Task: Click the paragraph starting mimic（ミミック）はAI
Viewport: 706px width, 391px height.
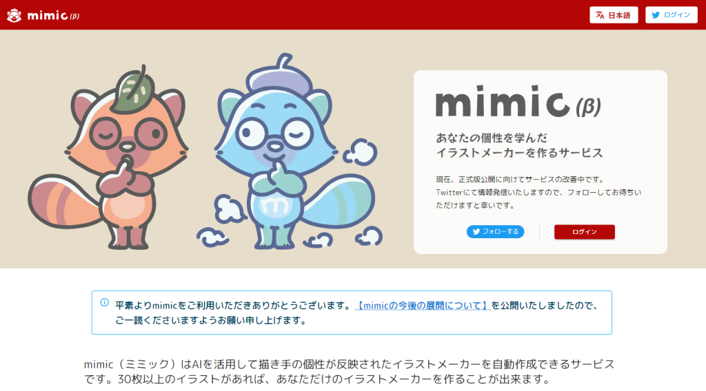Action: [349, 372]
